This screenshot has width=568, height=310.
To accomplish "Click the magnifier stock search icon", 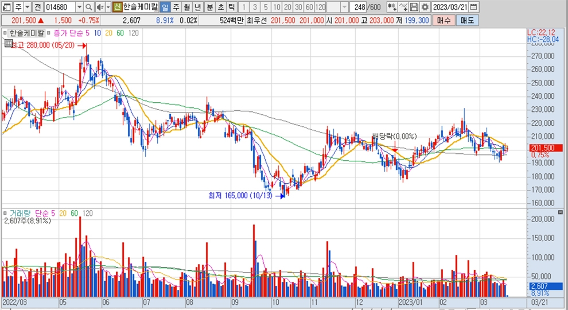I will [x=89, y=7].
